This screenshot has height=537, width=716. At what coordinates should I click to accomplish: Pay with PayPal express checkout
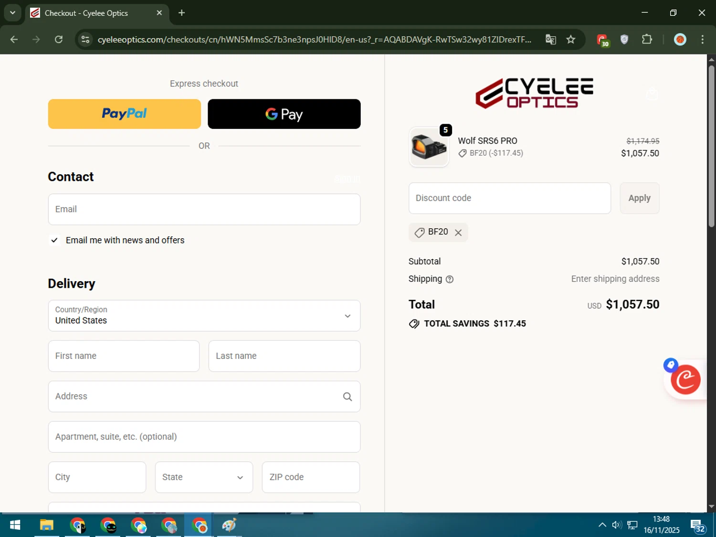click(x=125, y=114)
